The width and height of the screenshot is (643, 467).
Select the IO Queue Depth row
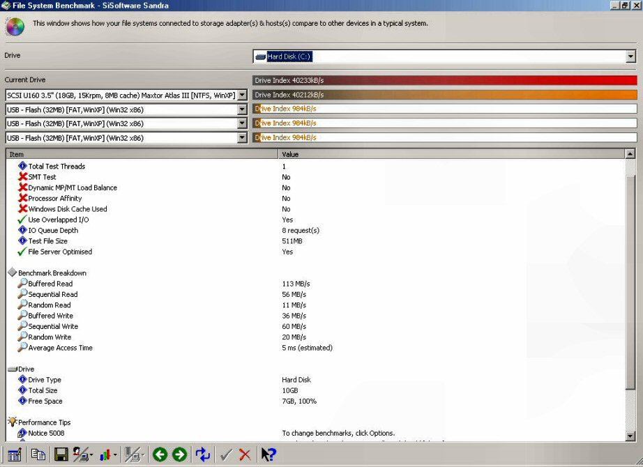point(315,230)
